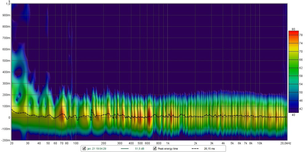Screen dimensions: 307x152
Task: Select the 51,5 dB legend value
Action: (140, 149)
